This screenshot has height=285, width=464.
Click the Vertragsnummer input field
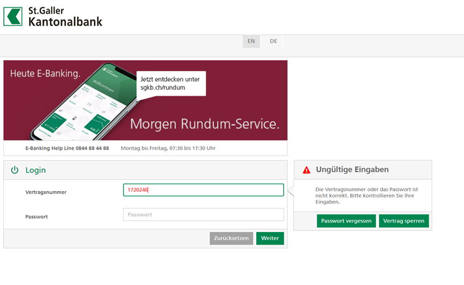point(203,190)
